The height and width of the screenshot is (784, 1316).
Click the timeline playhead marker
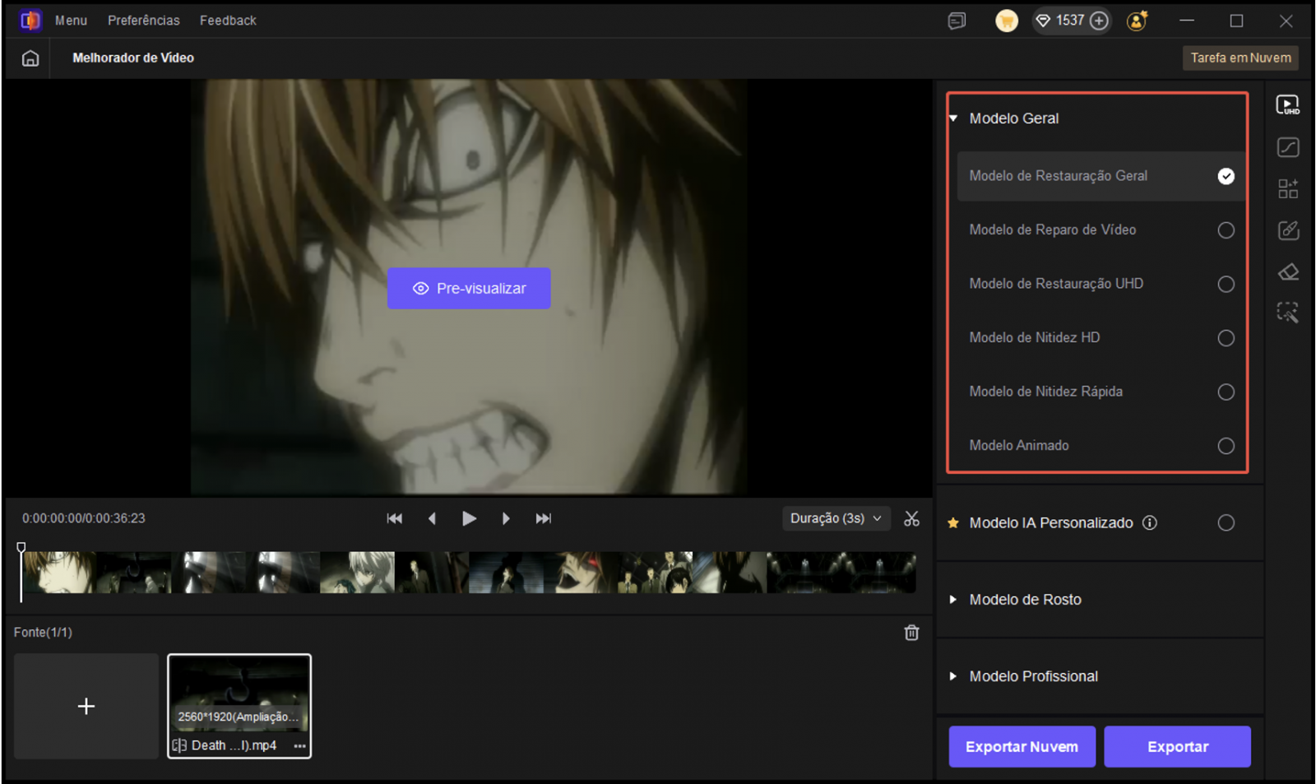point(21,548)
